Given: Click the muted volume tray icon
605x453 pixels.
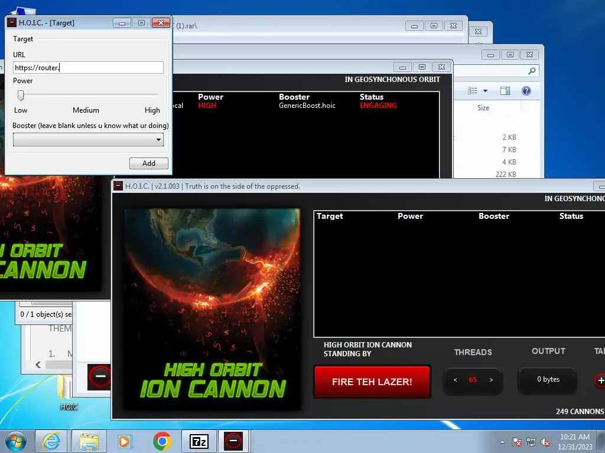Looking at the screenshot, I should [x=545, y=442].
